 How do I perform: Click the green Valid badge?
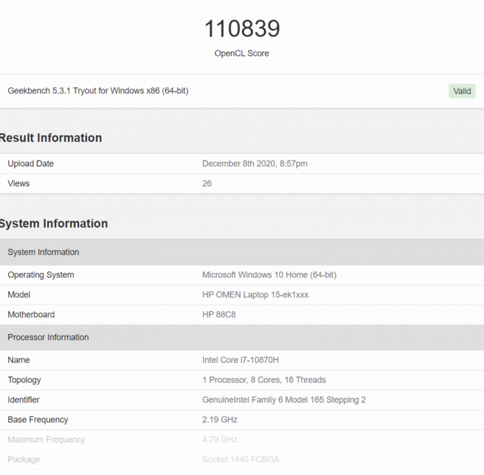(x=462, y=91)
